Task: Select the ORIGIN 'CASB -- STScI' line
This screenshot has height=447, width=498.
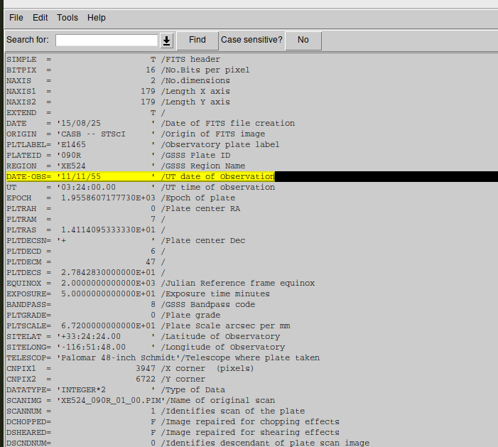Action: (x=135, y=134)
